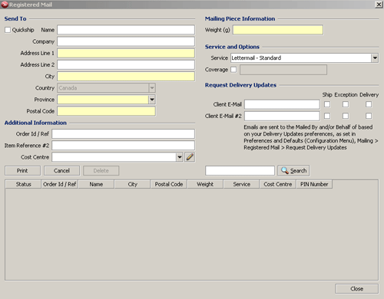Click the greyed Delete button
This screenshot has width=384, height=299.
[x=101, y=171]
